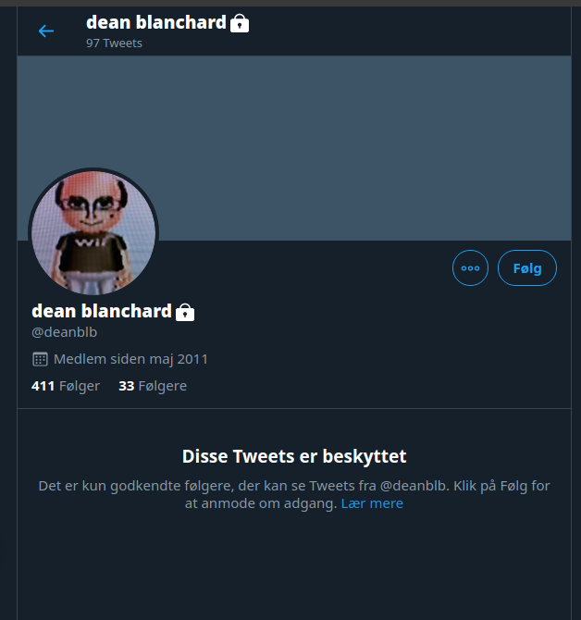Click the 33 followers count number
581x620 pixels.
[127, 386]
